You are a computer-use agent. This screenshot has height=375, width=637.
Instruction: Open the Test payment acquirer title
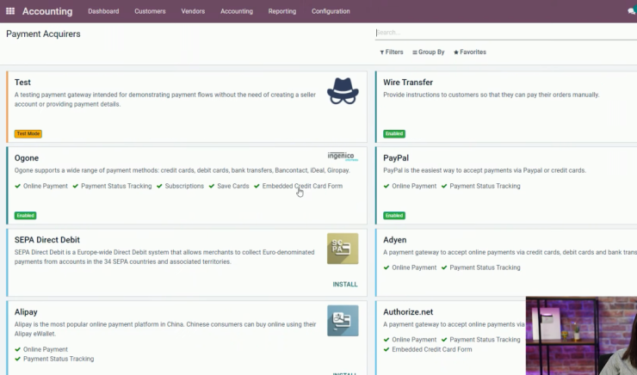22,83
